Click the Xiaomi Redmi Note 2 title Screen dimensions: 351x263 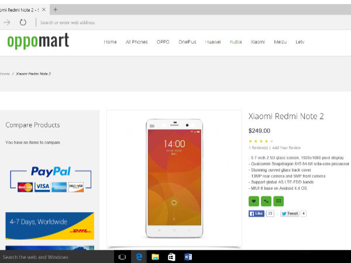click(x=286, y=116)
